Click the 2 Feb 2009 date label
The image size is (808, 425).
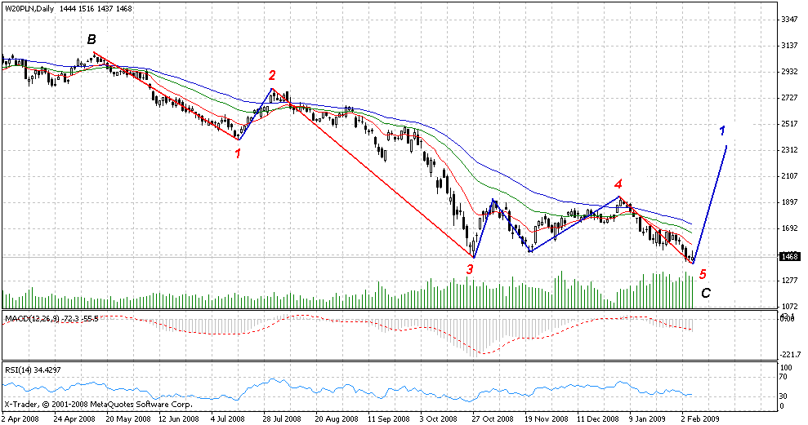point(701,417)
